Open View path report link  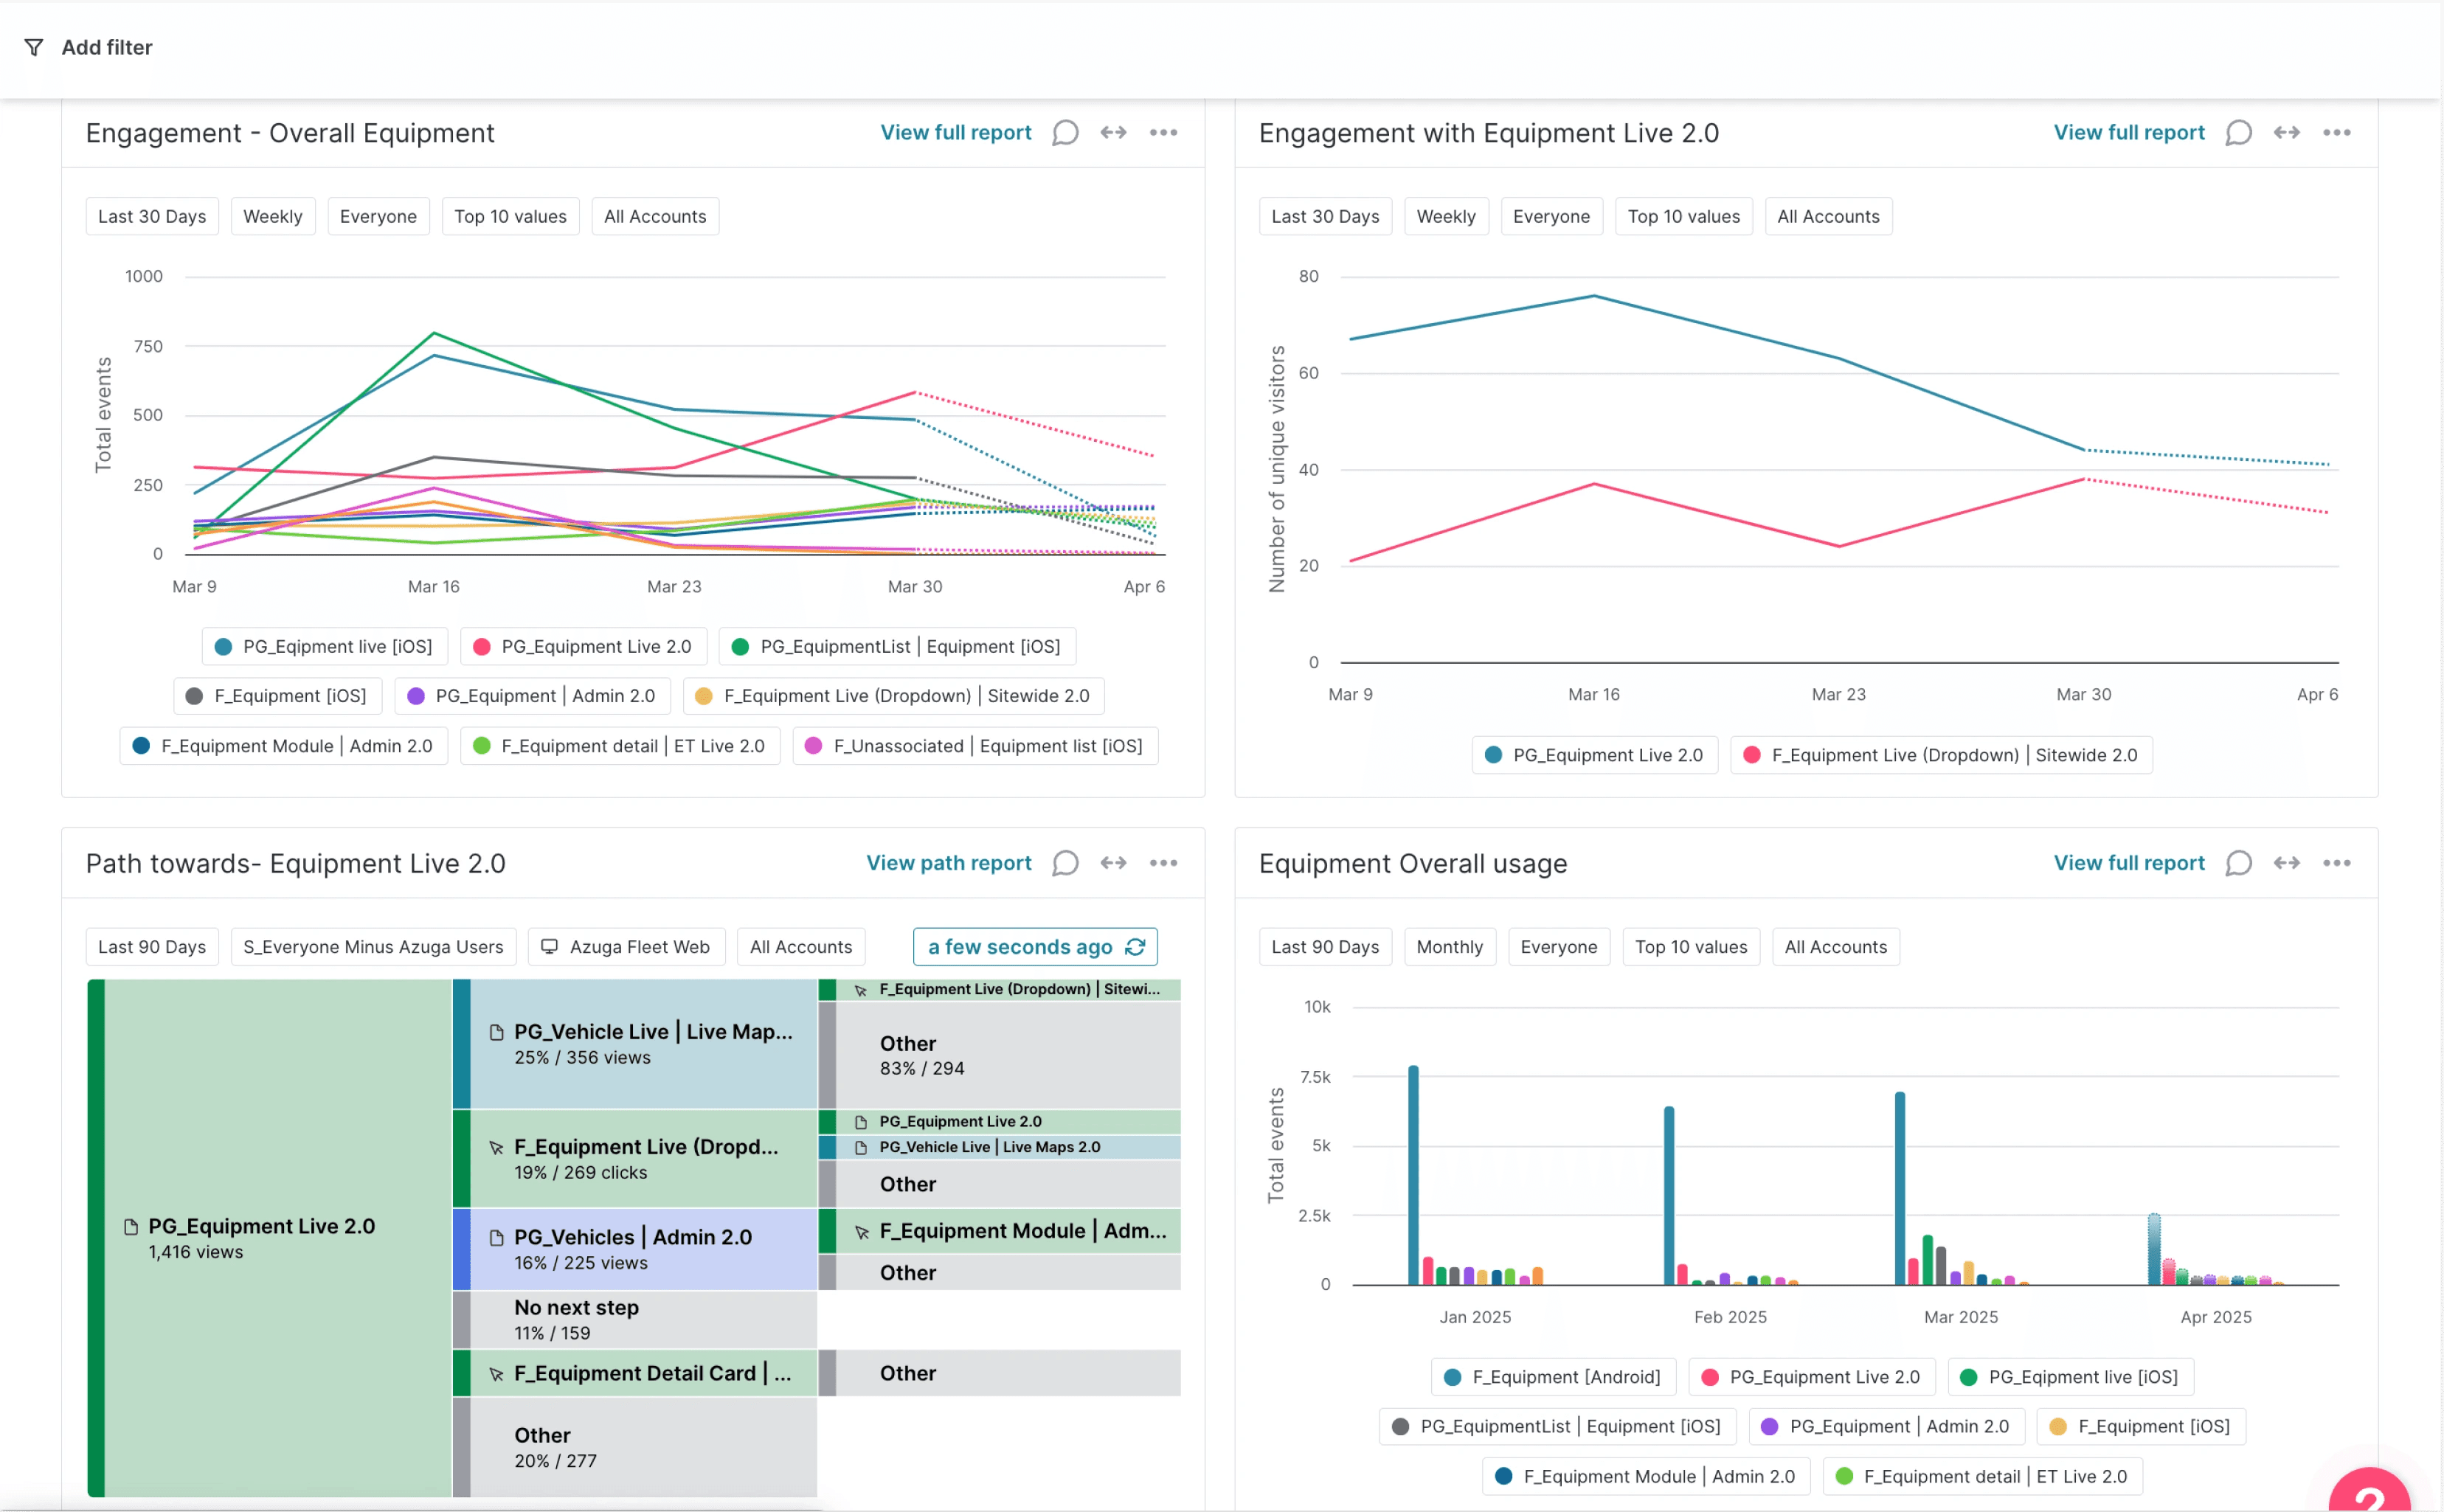tap(948, 863)
